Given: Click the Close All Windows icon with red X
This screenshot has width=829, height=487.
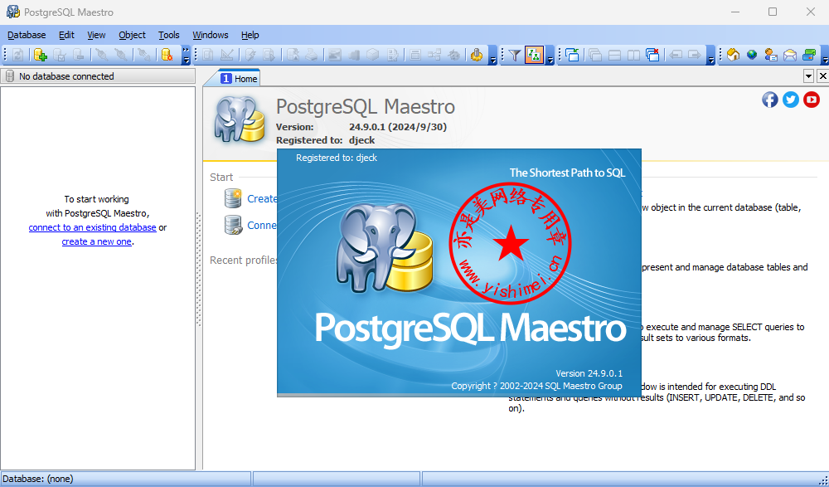Looking at the screenshot, I should (x=653, y=55).
